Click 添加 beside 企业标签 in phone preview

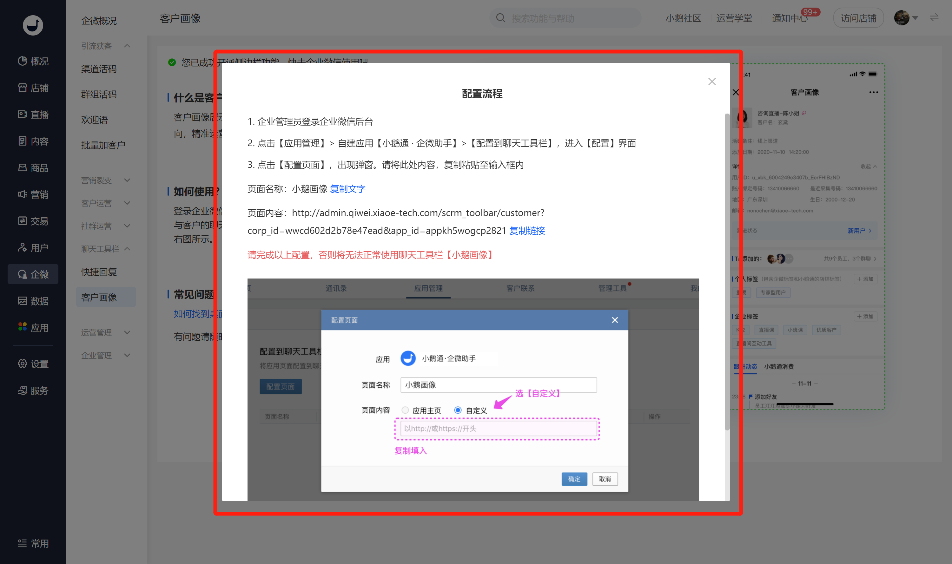[x=865, y=316]
